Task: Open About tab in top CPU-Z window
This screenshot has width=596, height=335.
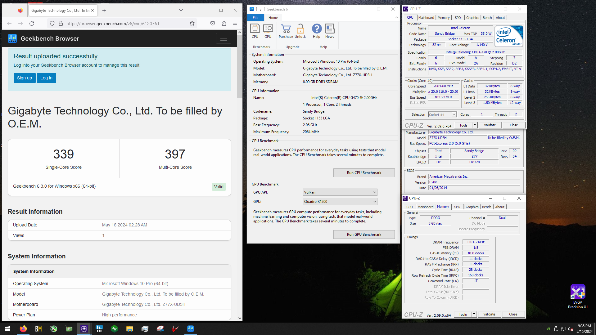Action: pos(500,18)
